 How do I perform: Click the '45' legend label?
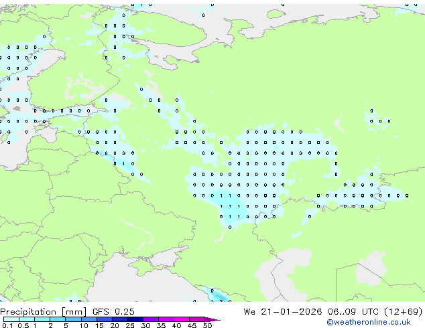click(x=192, y=325)
